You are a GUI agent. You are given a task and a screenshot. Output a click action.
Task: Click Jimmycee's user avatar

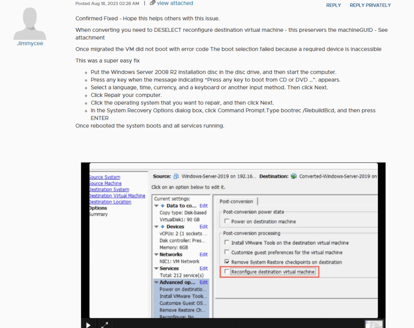point(30,23)
